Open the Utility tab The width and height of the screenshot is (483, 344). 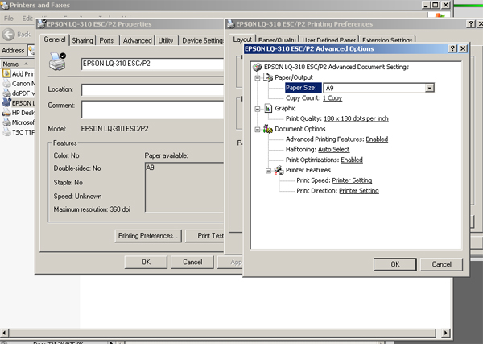point(166,41)
